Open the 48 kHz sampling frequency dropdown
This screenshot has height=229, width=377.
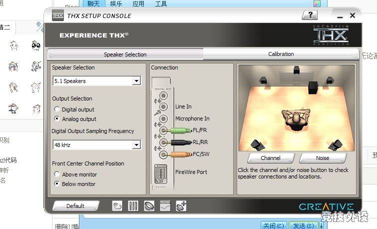click(x=136, y=145)
